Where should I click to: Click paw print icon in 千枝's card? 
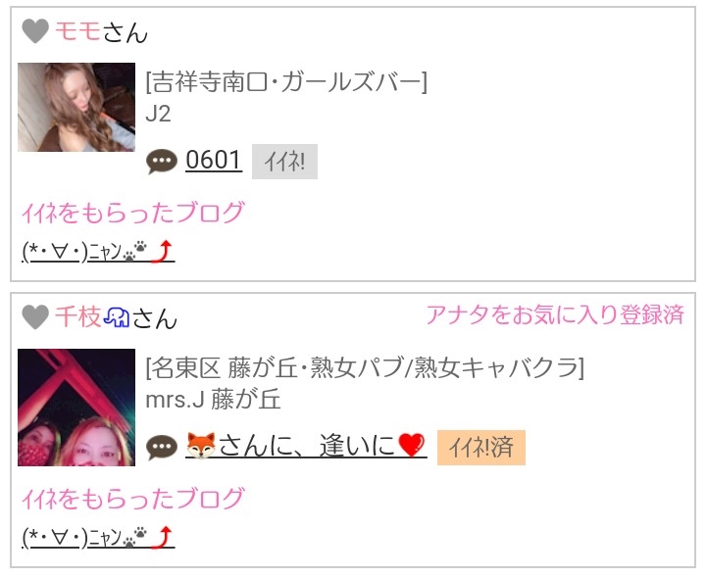point(135,538)
